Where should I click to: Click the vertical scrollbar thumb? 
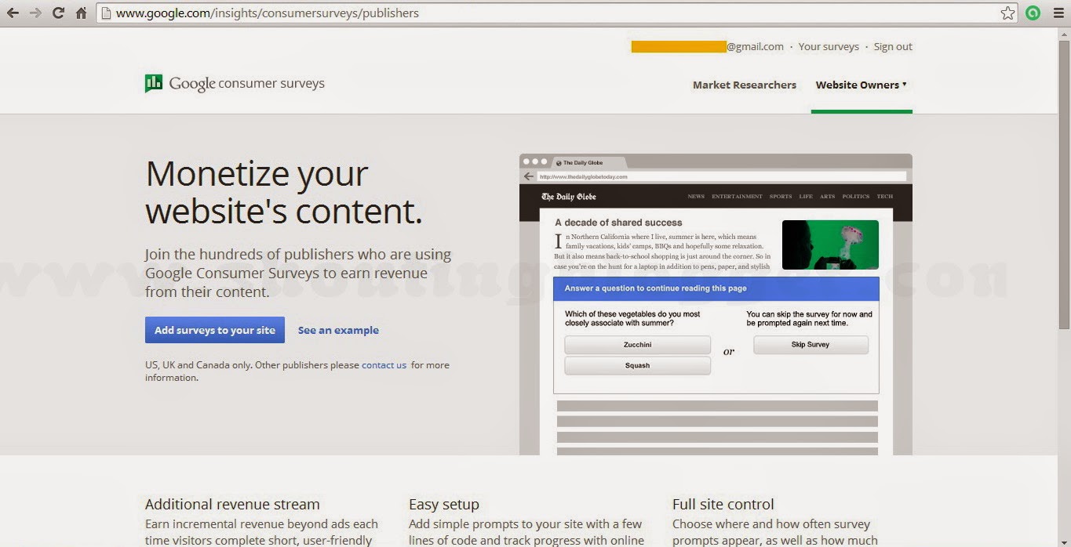(x=1064, y=184)
